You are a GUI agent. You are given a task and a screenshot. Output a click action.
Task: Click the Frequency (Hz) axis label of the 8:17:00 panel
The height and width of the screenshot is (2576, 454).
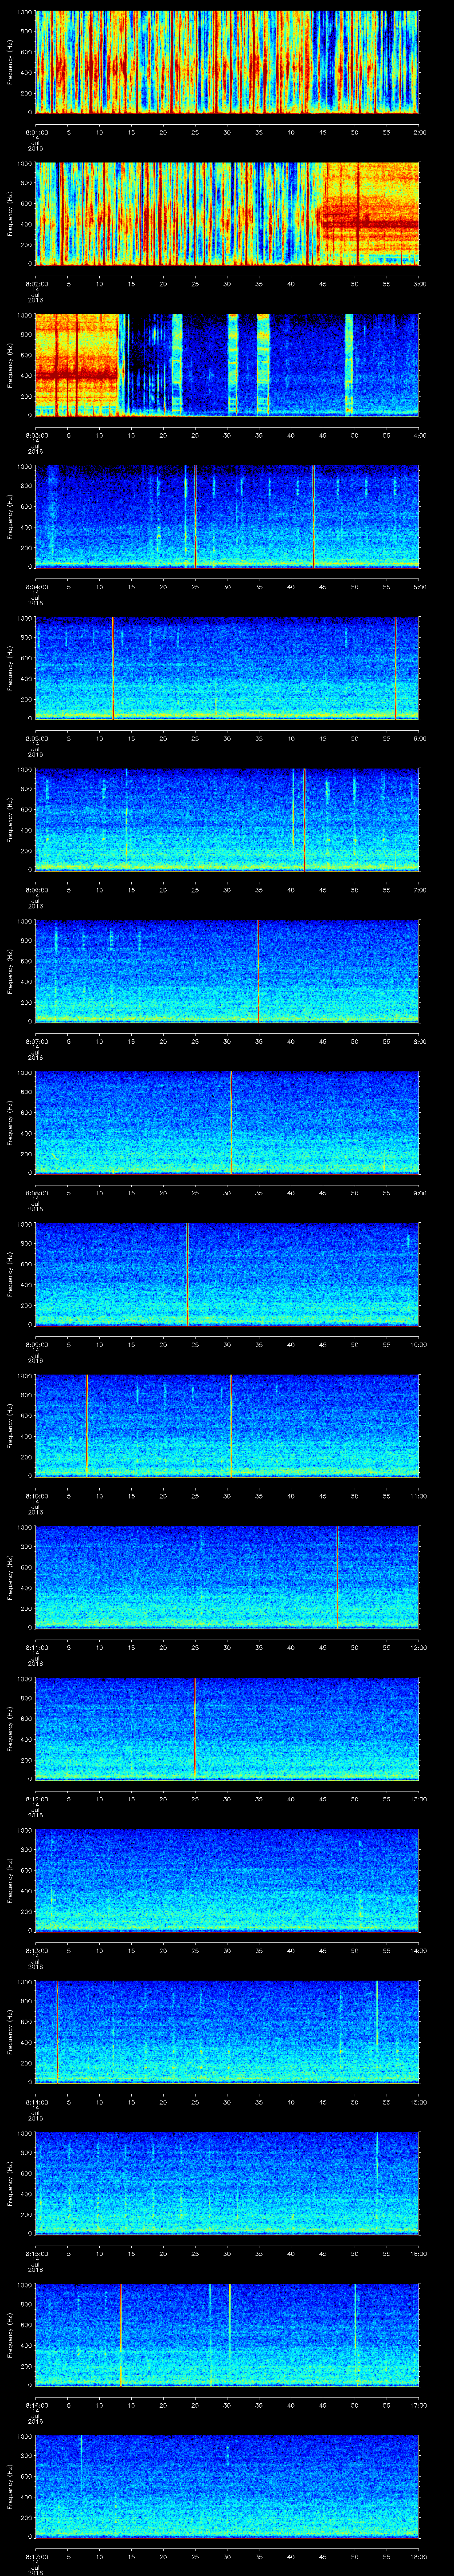(11, 2487)
